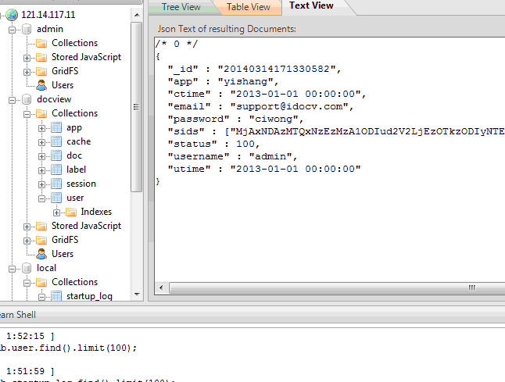Select the session collection label

(81, 184)
